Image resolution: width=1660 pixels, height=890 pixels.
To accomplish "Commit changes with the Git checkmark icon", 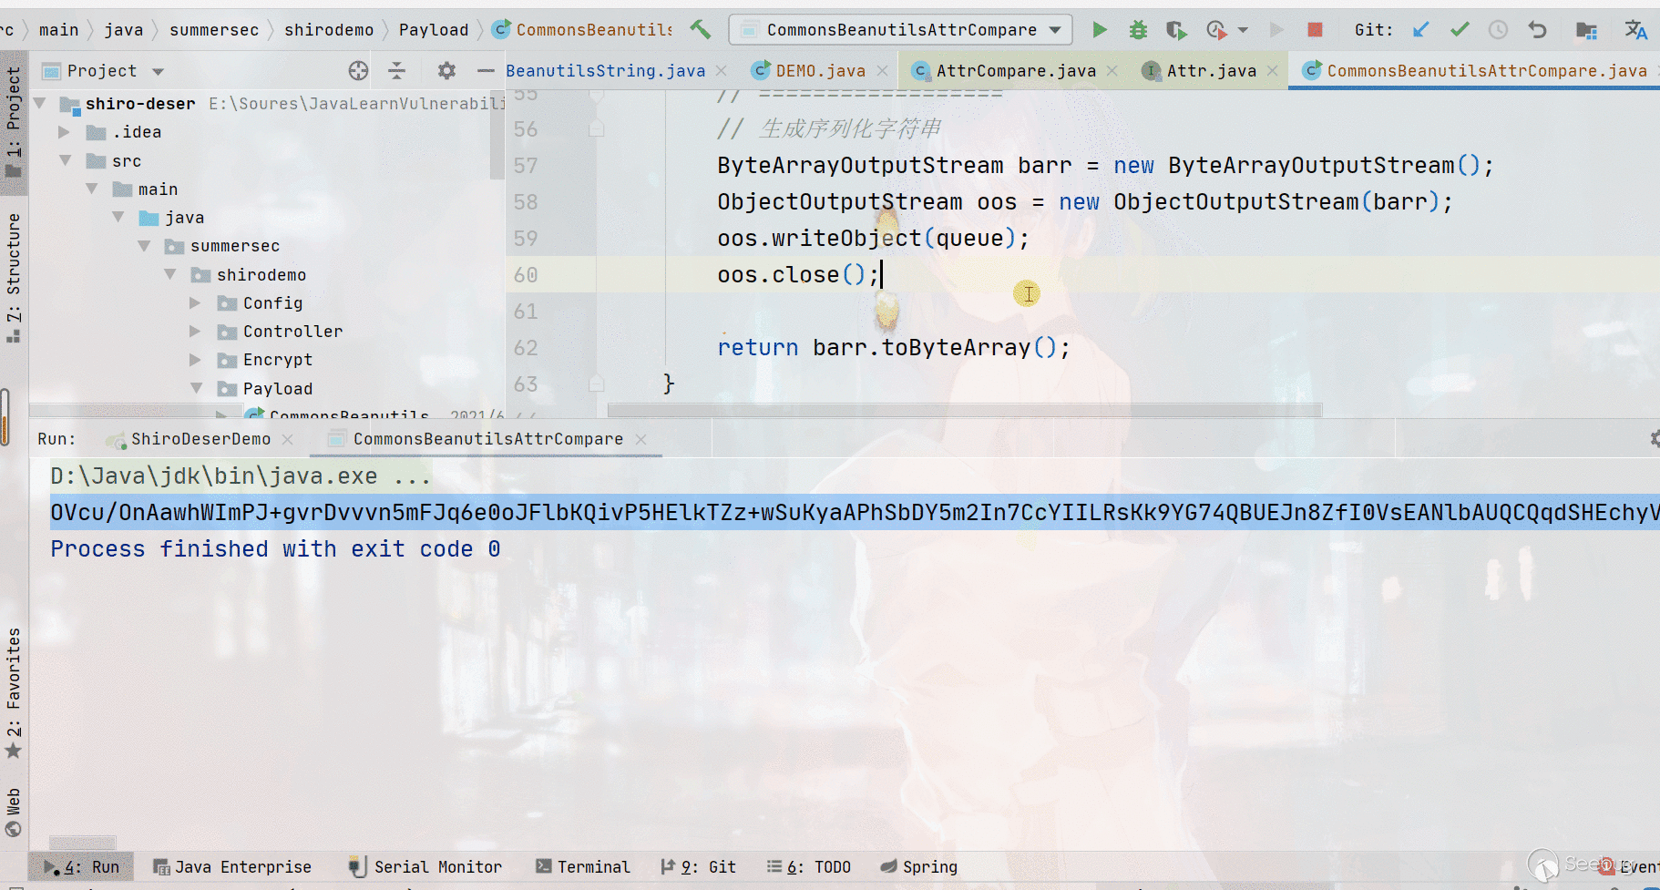I will [1460, 30].
